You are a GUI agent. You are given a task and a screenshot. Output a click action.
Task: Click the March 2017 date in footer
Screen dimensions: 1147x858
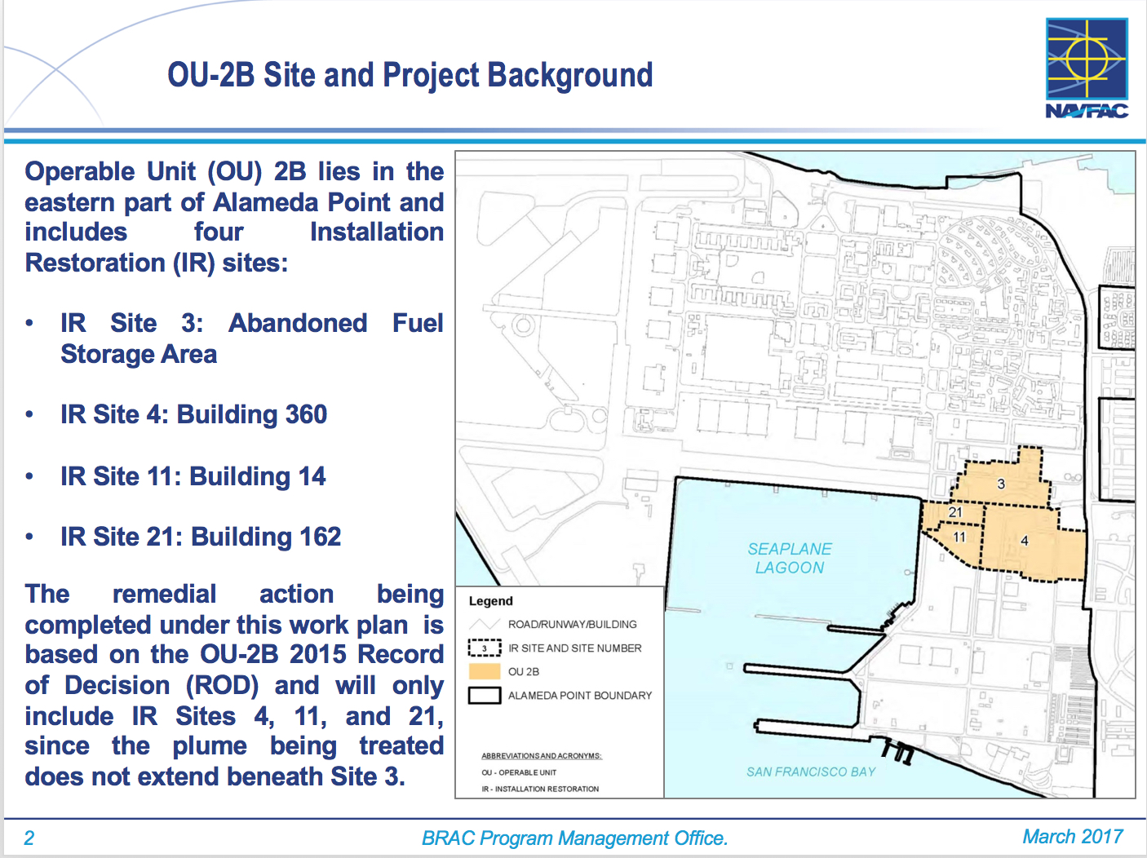pyautogui.click(x=1072, y=837)
